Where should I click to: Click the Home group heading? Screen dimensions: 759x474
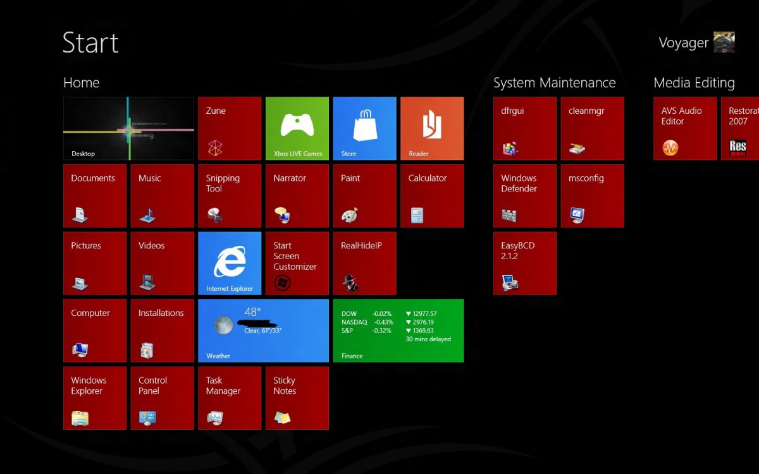(82, 83)
